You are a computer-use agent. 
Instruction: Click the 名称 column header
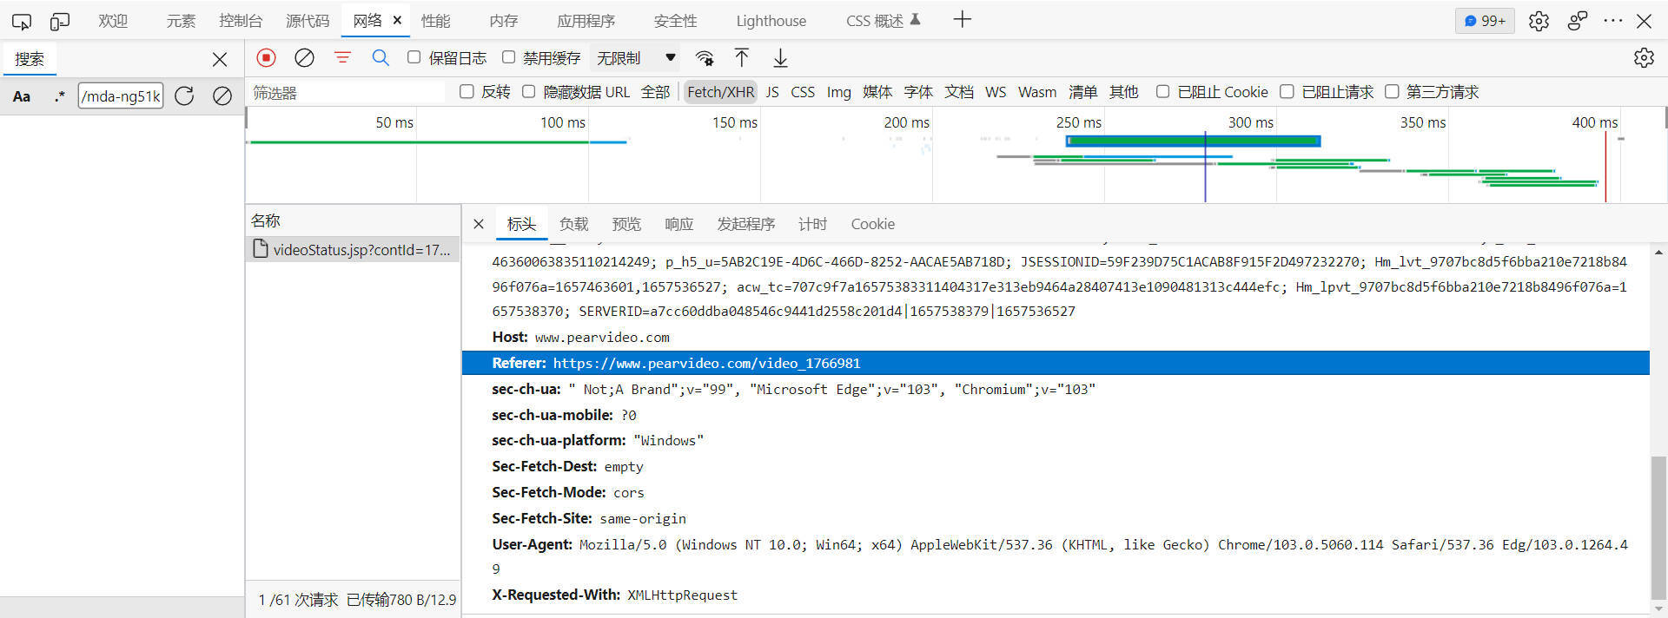click(x=353, y=220)
